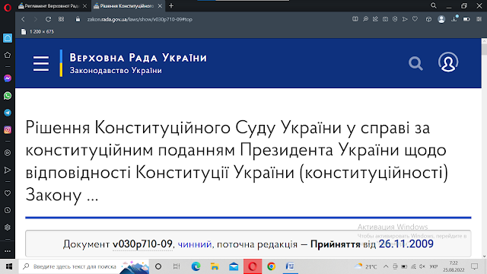Click the 26.11.2009 date link

(406, 244)
